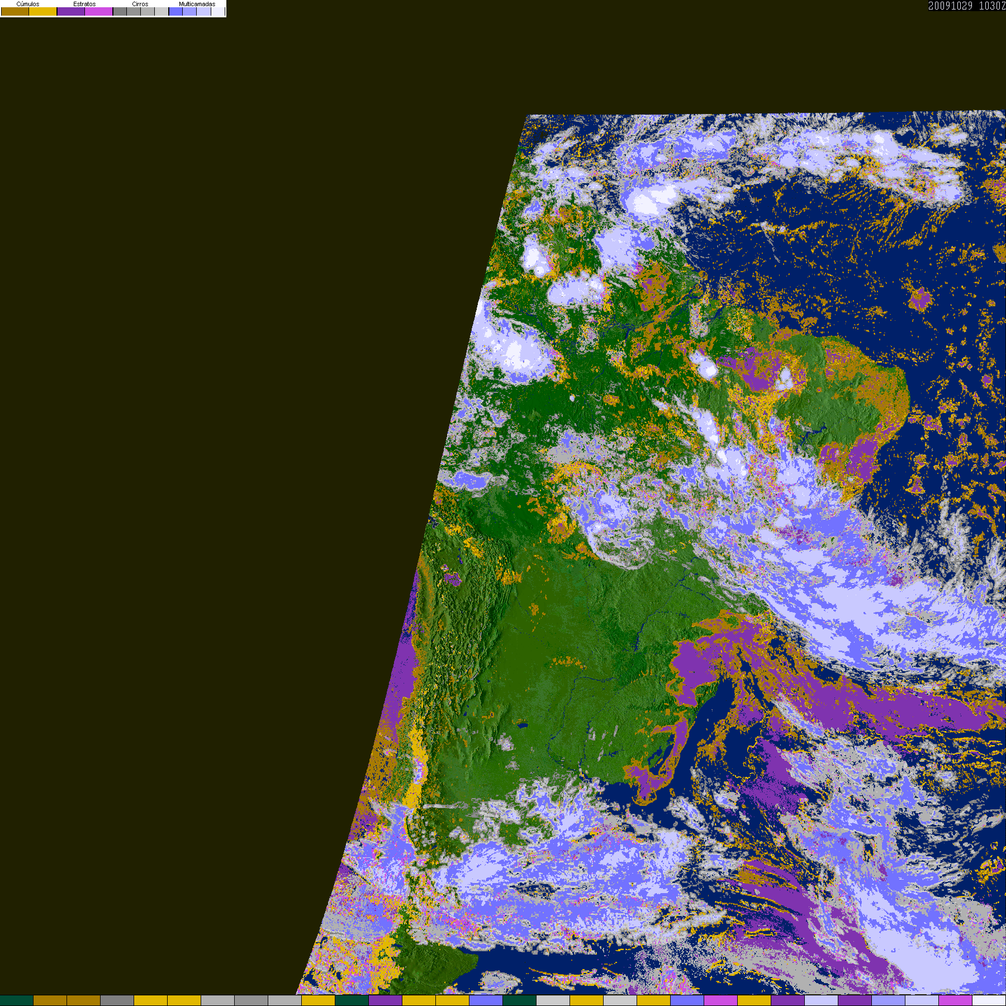Choose the magenta Estratos legend swatch

coord(99,11)
